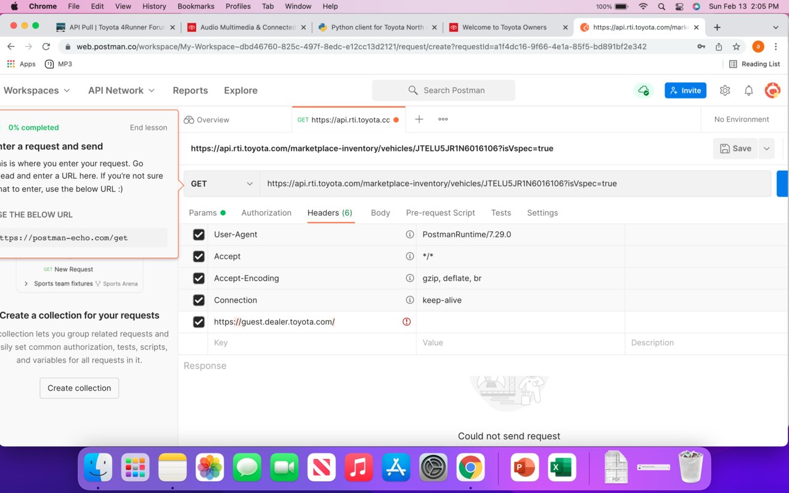Open the Reports link
789x493 pixels.
[190, 91]
